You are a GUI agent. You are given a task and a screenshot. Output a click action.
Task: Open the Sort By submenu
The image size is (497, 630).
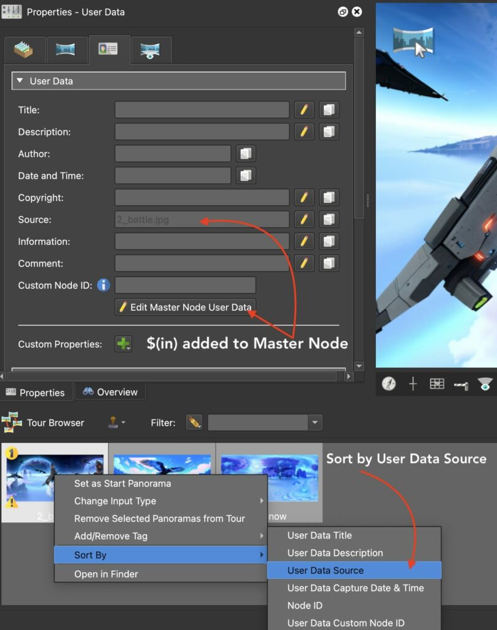pyautogui.click(x=160, y=555)
